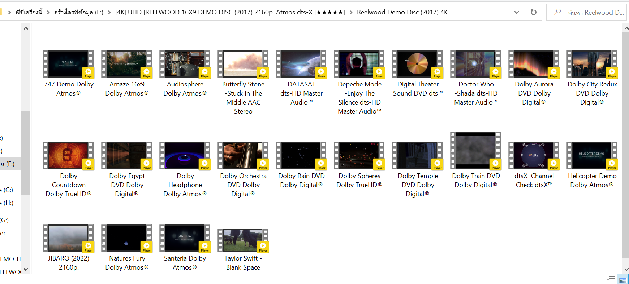629x284 pixels.
Task: Select the Helicopter Demo Dolby Atmos video icon
Action: coord(592,156)
